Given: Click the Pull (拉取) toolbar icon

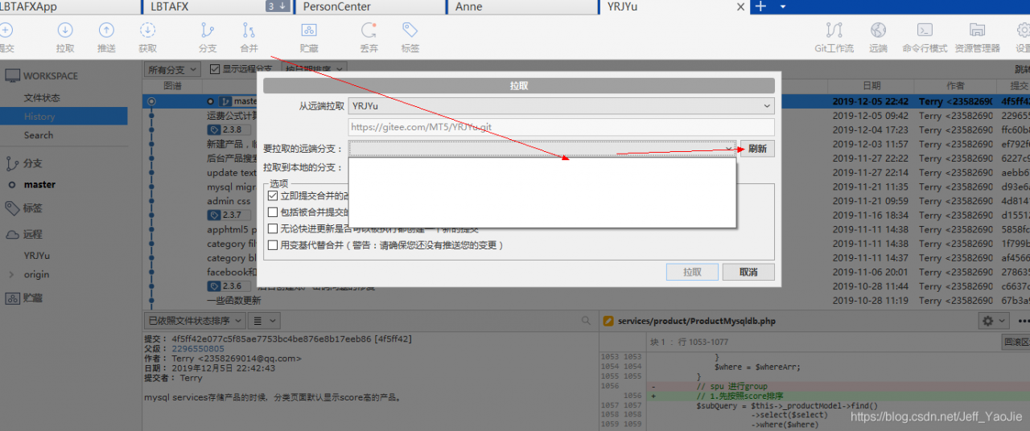Looking at the screenshot, I should (66, 31).
